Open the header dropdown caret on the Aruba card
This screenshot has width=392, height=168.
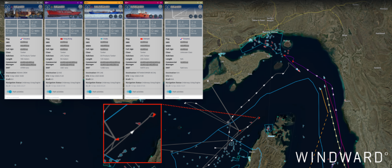[x=87, y=3]
